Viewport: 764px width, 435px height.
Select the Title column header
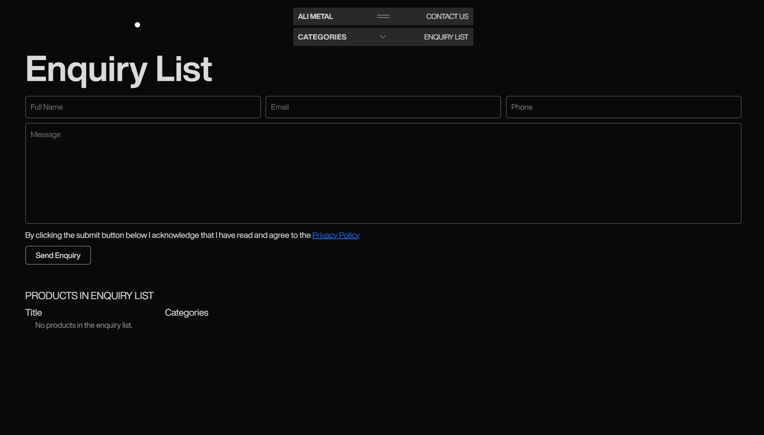tap(33, 313)
